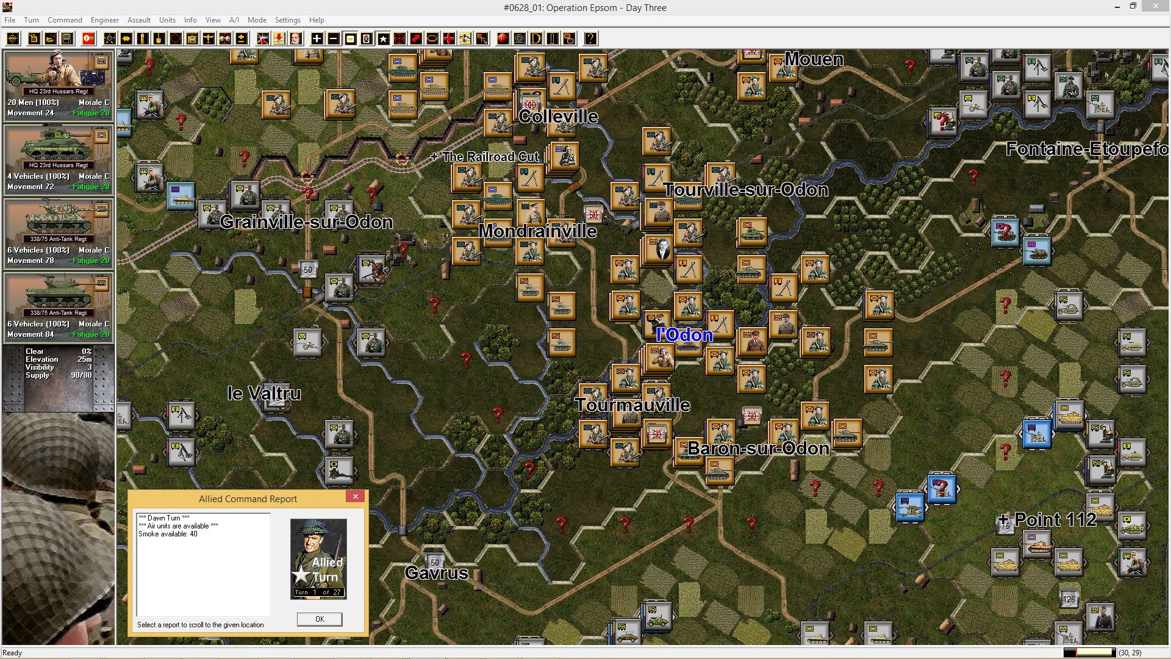Screen dimensions: 1171x659
Task: Toggle the red X card toolbar button
Action: [x=367, y=38]
